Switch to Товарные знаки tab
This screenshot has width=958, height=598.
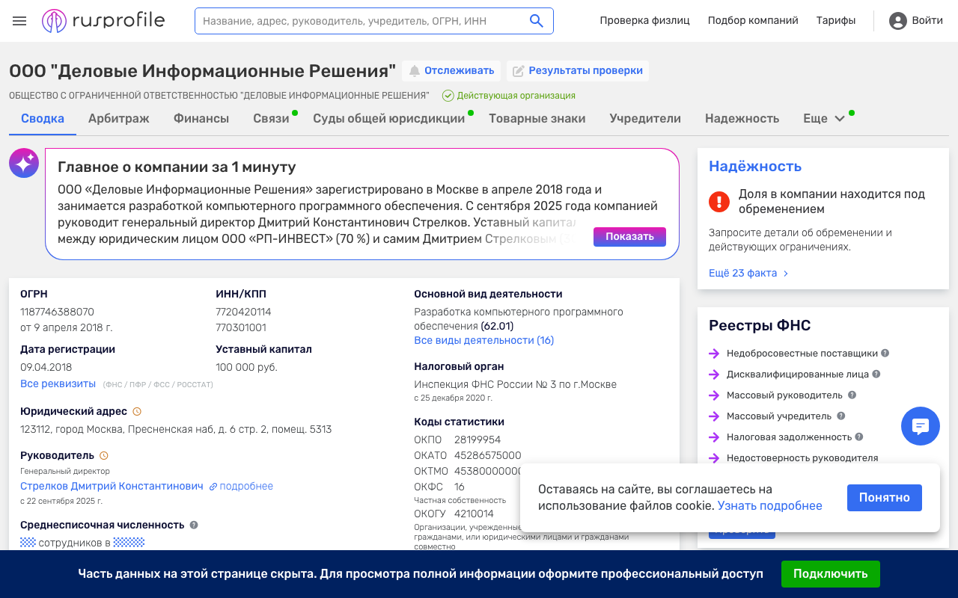(x=537, y=118)
